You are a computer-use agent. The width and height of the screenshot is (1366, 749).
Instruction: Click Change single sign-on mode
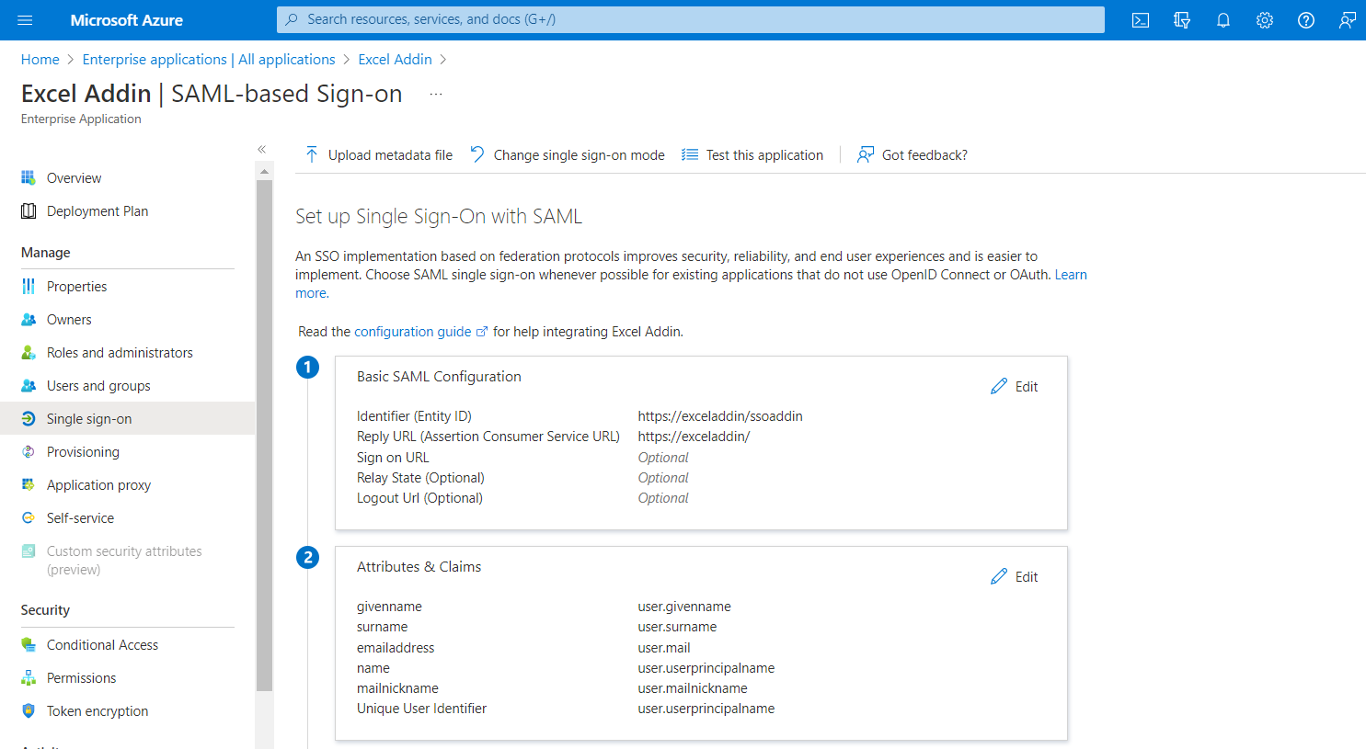[568, 155]
